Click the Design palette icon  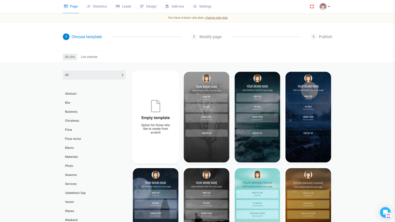[142, 6]
